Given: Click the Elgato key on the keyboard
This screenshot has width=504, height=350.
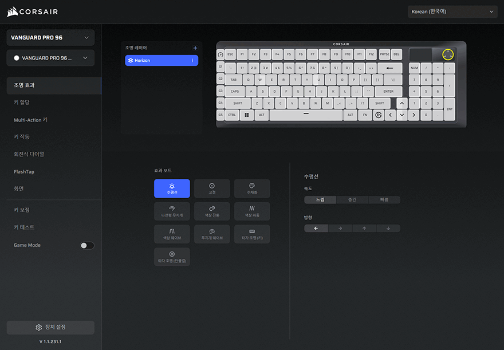Looking at the screenshot, I should click(x=379, y=115).
